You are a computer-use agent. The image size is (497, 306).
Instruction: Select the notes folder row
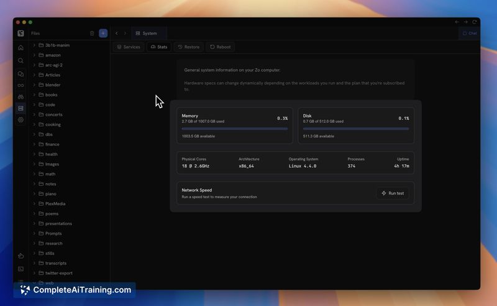tap(70, 184)
